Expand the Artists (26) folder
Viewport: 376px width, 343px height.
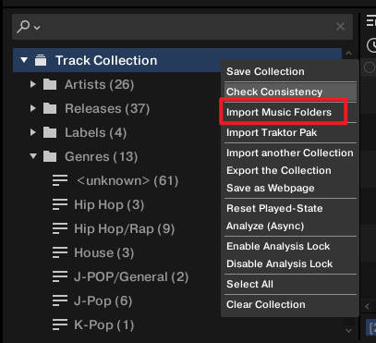(33, 84)
